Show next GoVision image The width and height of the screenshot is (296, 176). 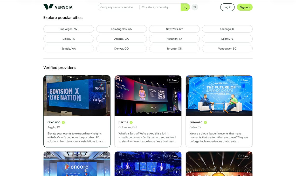tap(105, 96)
